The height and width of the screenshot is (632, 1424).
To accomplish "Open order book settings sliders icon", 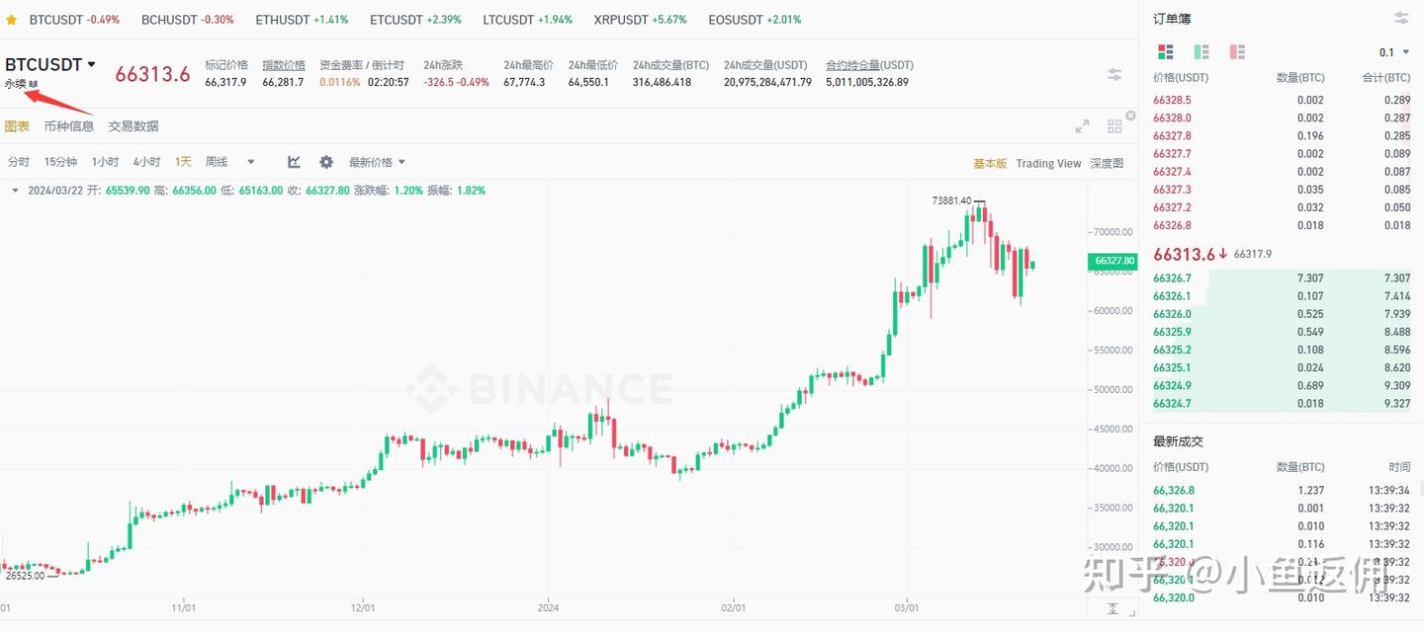I will point(1401,18).
